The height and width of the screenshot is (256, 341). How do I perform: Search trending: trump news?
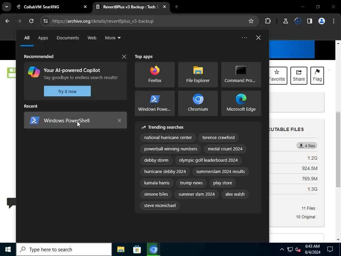[191, 183]
